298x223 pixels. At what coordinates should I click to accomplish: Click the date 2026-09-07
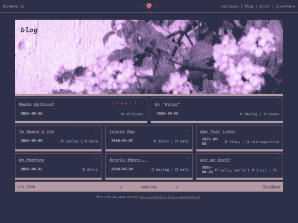click(x=122, y=141)
